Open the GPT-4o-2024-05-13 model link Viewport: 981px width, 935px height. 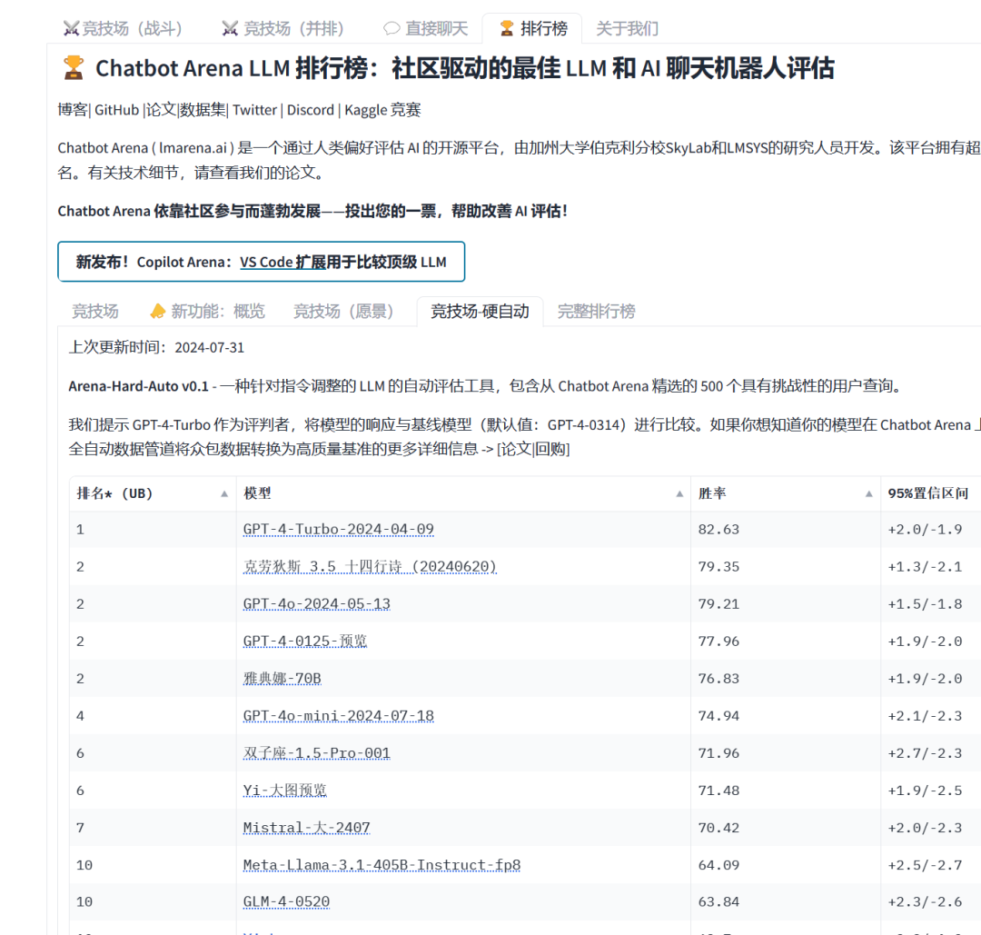click(317, 604)
